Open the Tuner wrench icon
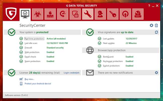The image size is (163, 101). (88, 14)
